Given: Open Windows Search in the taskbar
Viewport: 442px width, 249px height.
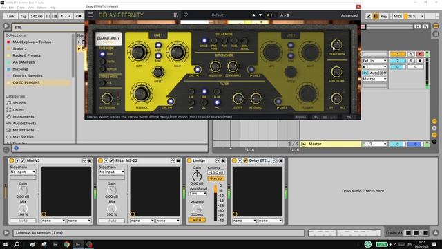Looking at the screenshot, I should click(x=17, y=244).
